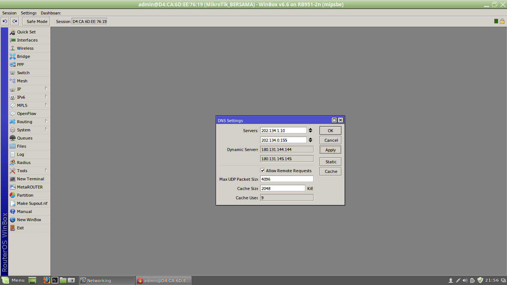Click the Redo arrow icon in toolbar

coord(14,22)
